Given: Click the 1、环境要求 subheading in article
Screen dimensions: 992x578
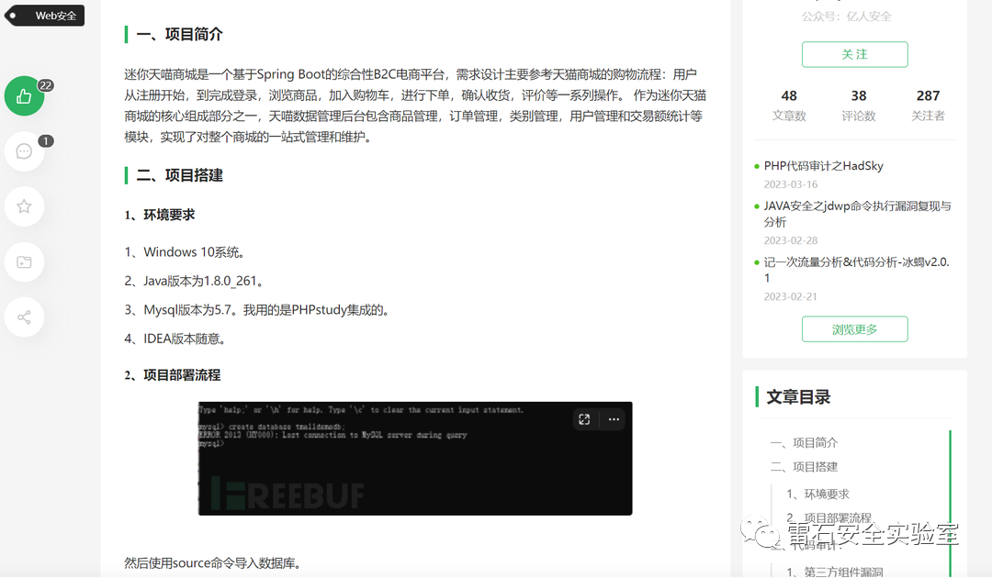Looking at the screenshot, I should click(160, 215).
